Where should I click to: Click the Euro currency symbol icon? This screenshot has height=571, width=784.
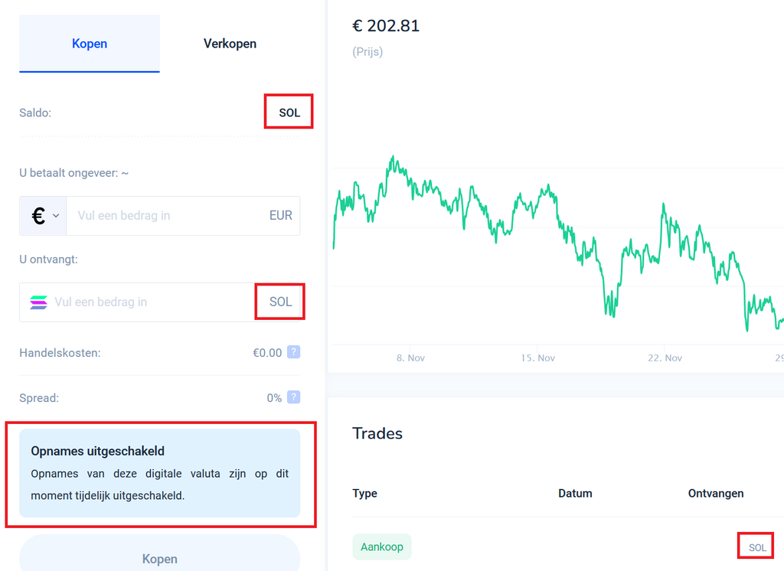(38, 216)
